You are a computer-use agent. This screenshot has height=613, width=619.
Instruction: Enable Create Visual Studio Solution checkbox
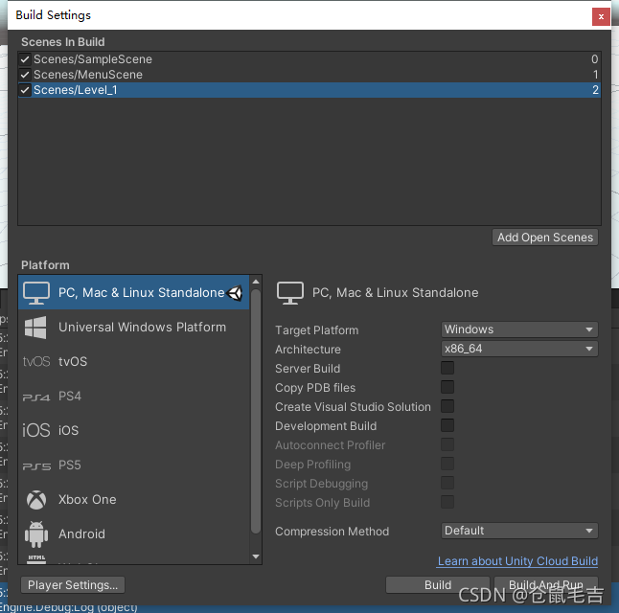[447, 406]
